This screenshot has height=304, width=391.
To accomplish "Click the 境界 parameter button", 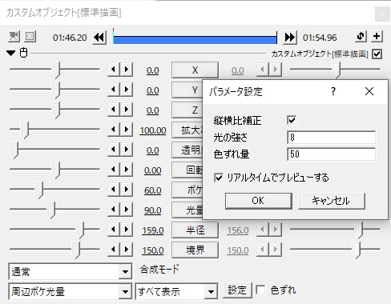I will (195, 250).
